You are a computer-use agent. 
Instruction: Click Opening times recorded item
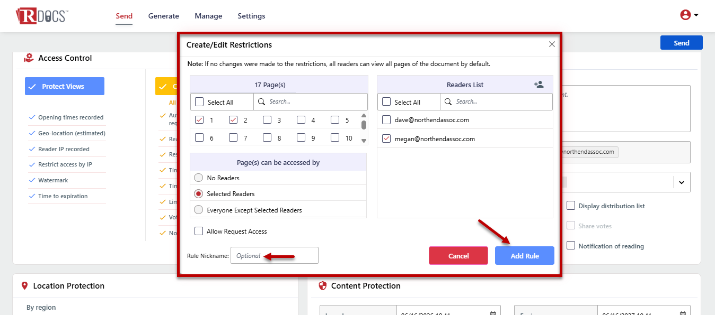click(71, 117)
